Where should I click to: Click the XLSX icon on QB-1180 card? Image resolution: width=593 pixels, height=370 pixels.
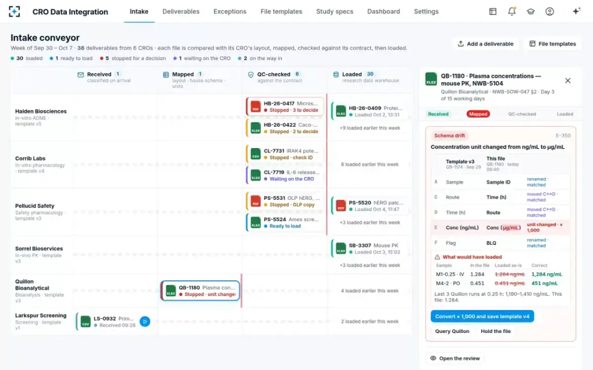pos(171,291)
